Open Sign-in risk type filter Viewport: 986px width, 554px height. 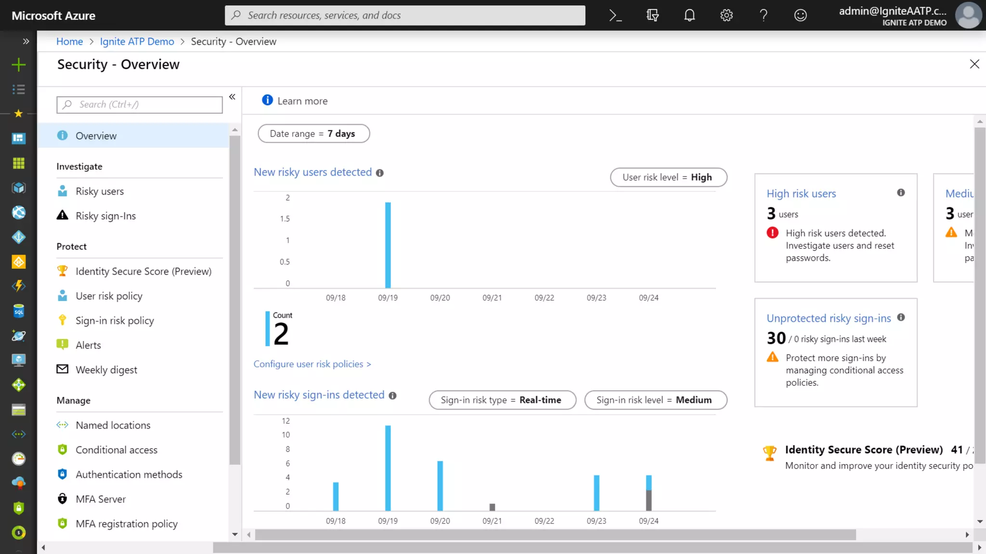tap(502, 400)
